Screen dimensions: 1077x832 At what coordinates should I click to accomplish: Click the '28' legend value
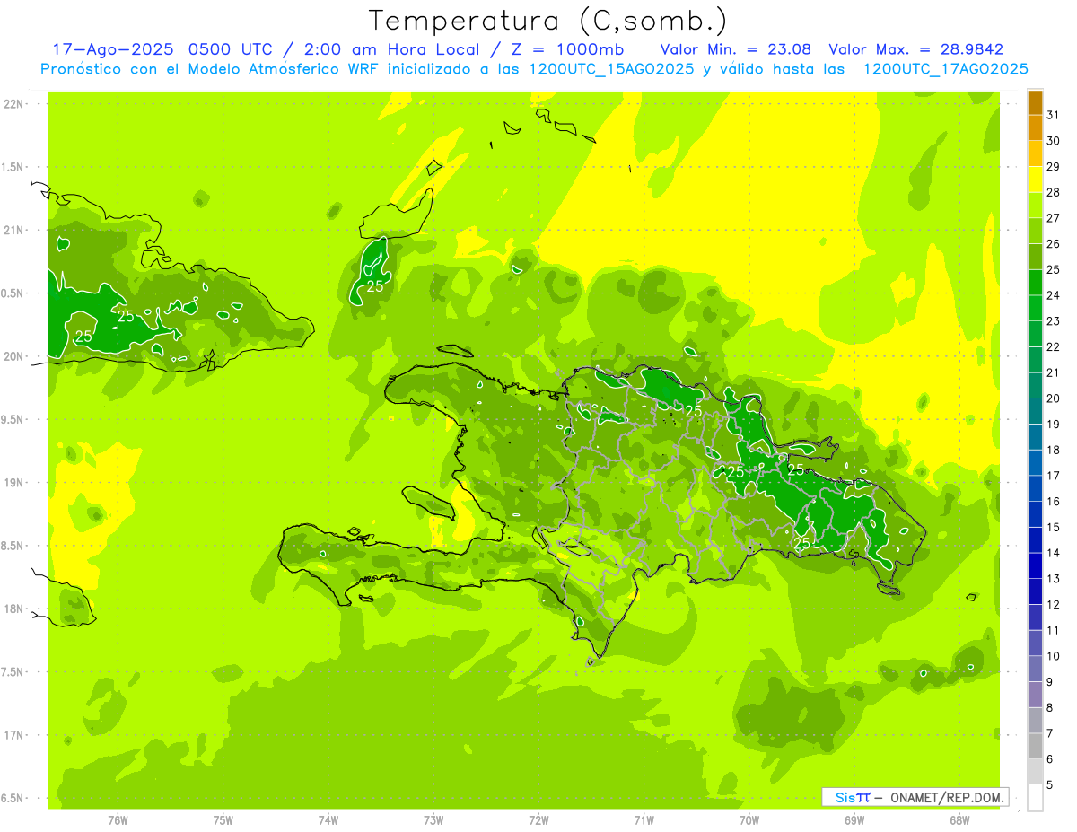click(x=1054, y=192)
